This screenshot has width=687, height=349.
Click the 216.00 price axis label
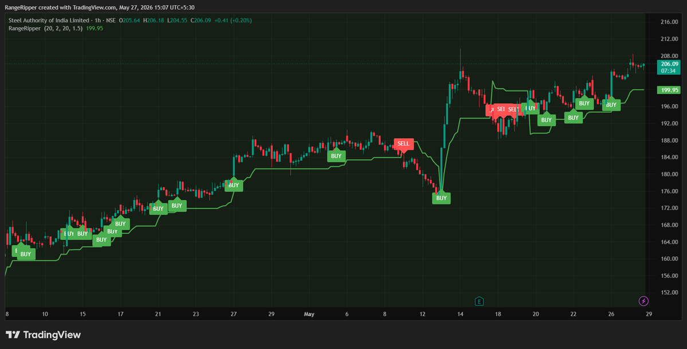669,22
